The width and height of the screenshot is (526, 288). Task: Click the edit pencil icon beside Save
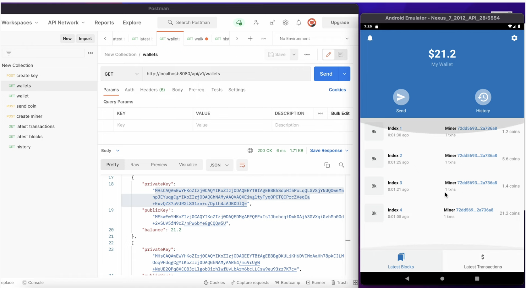(328, 55)
